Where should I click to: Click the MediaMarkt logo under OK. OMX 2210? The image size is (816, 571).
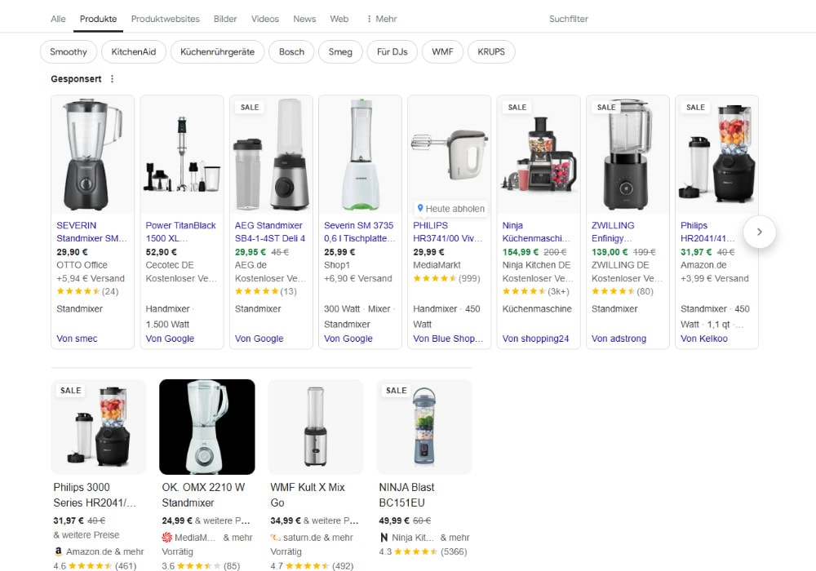(x=166, y=538)
